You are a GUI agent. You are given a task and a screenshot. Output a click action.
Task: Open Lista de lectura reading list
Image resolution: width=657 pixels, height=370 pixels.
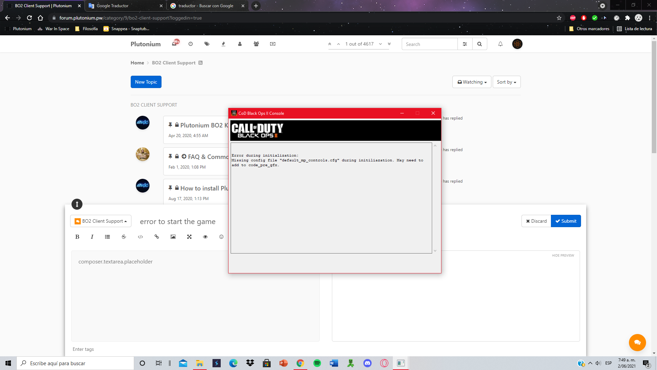(635, 29)
